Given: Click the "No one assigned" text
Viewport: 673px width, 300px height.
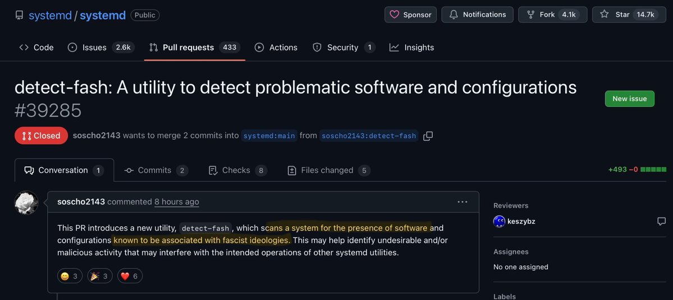Looking at the screenshot, I should (521, 267).
